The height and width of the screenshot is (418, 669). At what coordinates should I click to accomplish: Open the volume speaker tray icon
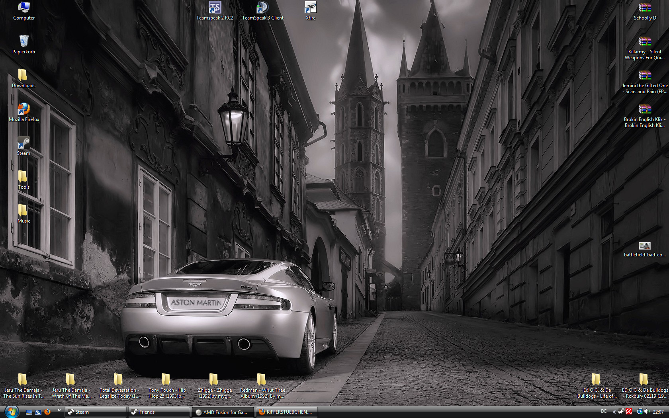(647, 412)
